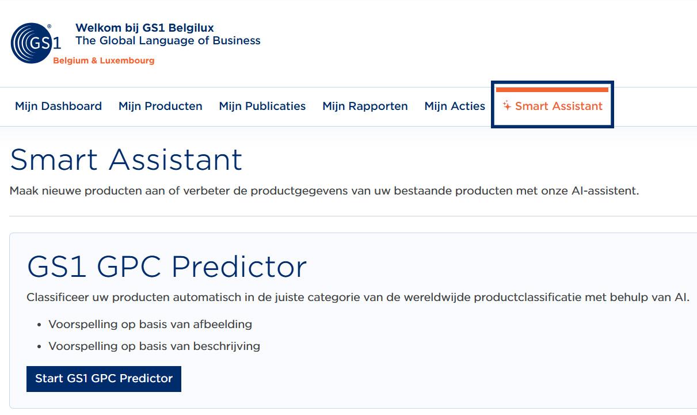Click the orange highlight bar above Smart Assistant
This screenshot has width=697, height=415.
(553, 90)
